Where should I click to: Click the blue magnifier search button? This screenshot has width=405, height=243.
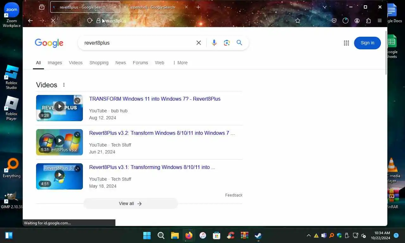pos(239,43)
